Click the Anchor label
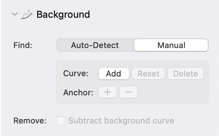This screenshot has height=136, width=219. (x=78, y=92)
